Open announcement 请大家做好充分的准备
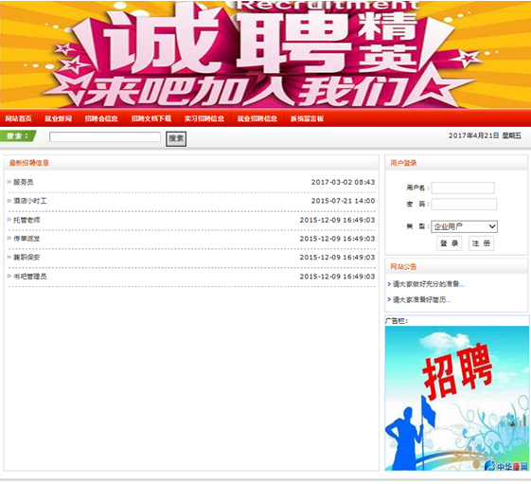Screen dimensions: 531x484 click(x=429, y=284)
